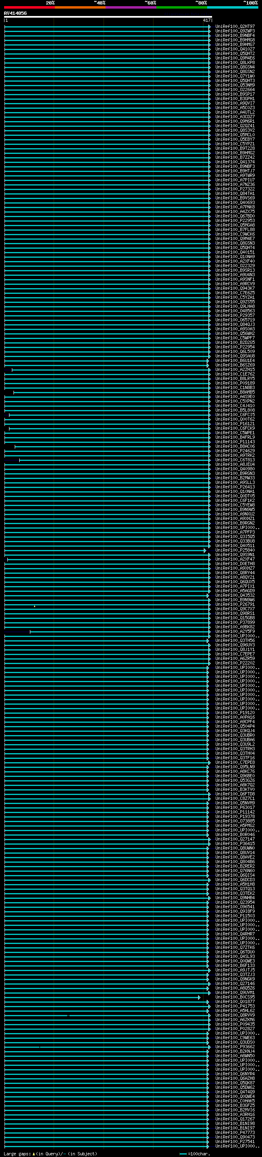Select UniRef100_P47773 alignment label

point(235,1132)
